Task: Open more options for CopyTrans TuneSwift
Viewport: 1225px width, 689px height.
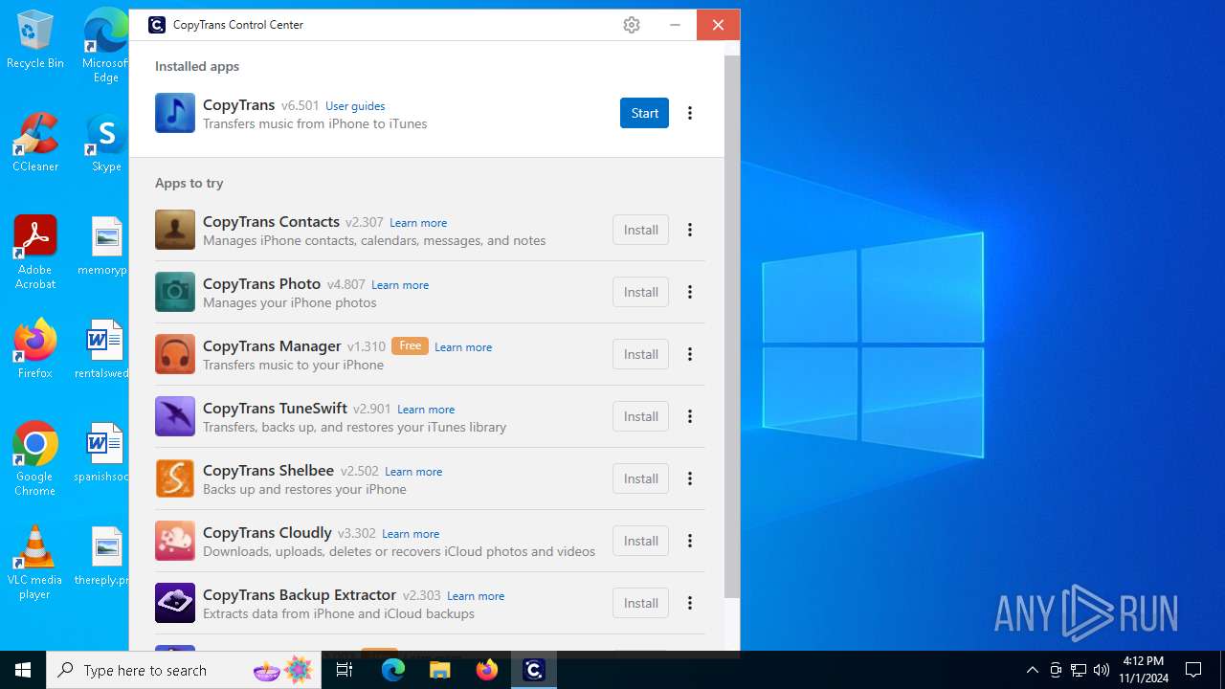Action: click(x=690, y=416)
